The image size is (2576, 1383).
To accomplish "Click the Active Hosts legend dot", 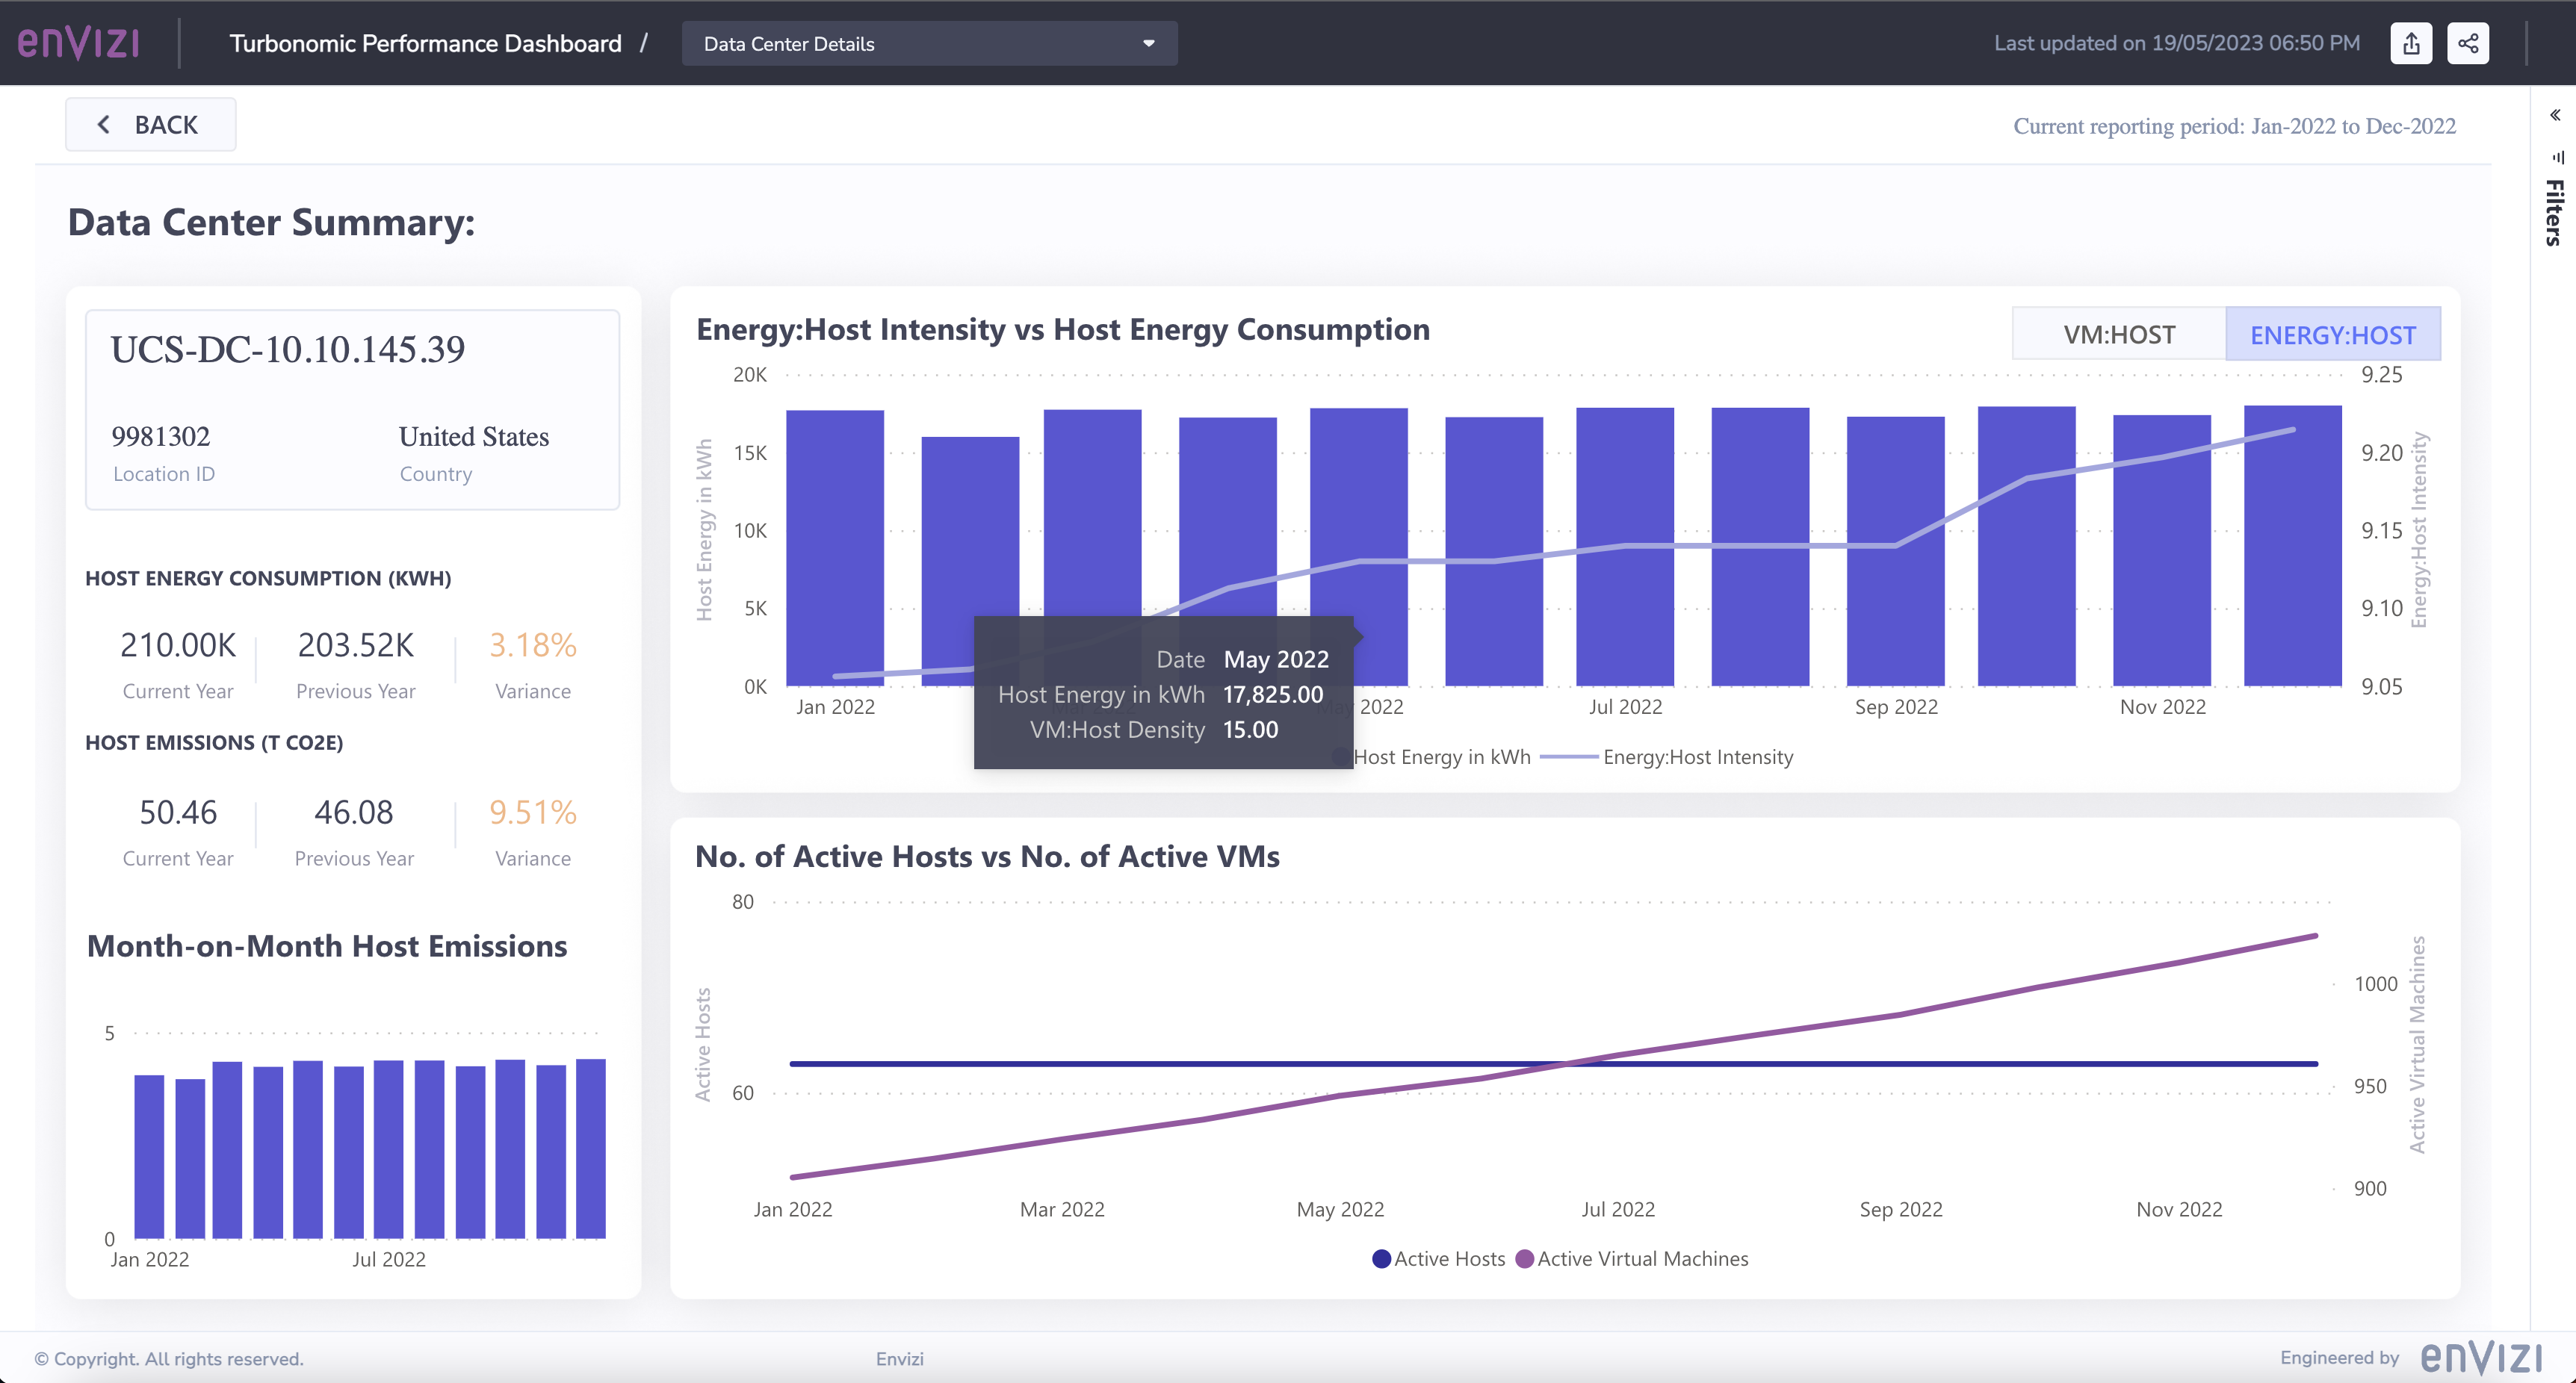I will 1381,1259.
